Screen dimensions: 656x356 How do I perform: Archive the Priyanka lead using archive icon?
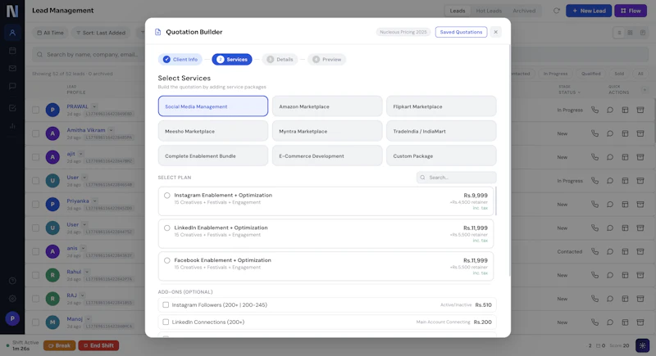coord(640,204)
